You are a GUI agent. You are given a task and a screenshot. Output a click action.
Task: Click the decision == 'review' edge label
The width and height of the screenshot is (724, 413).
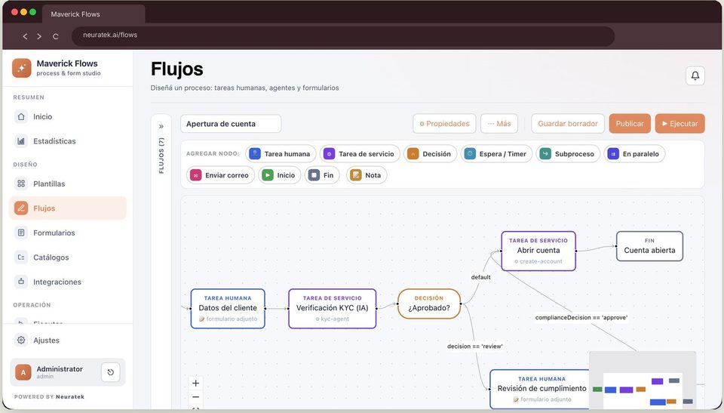point(474,346)
